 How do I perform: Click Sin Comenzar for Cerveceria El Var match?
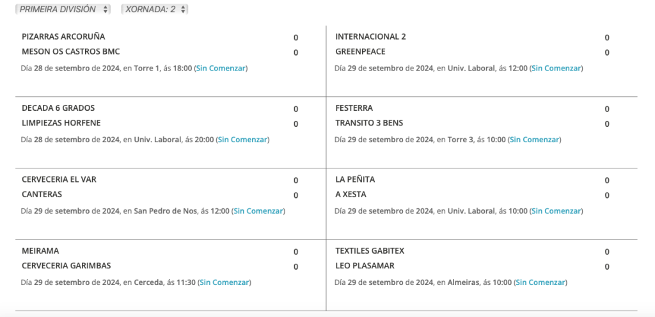coord(258,211)
